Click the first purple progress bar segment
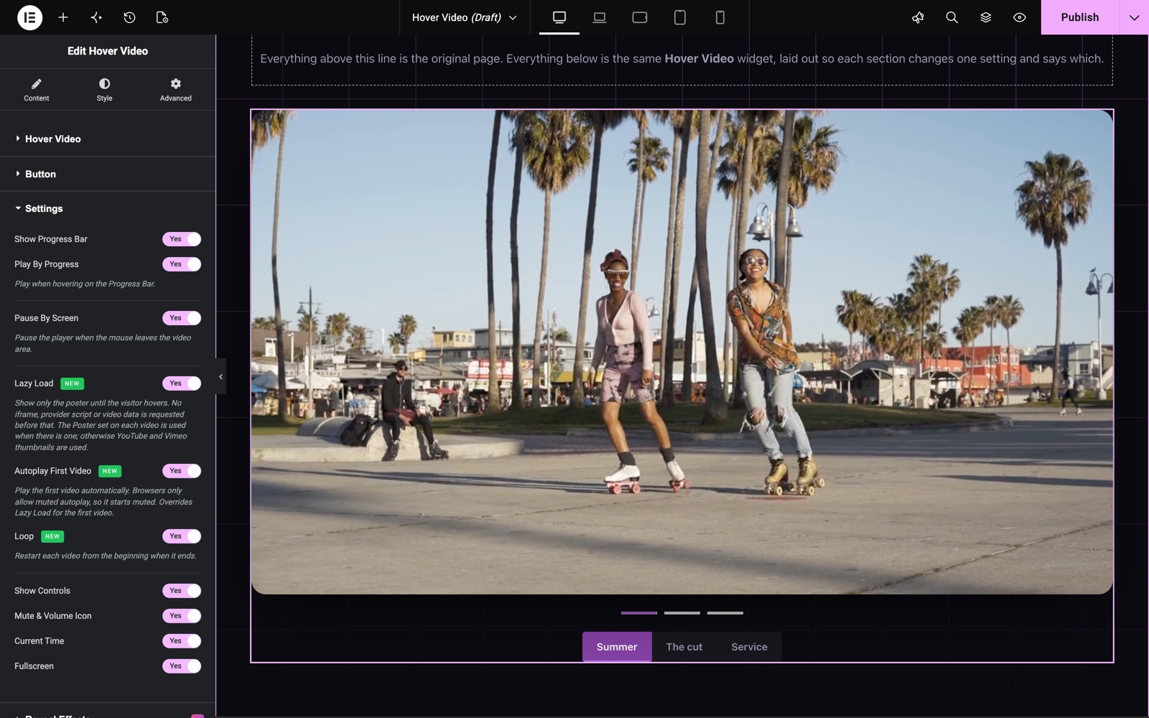Image resolution: width=1149 pixels, height=718 pixels. click(639, 613)
